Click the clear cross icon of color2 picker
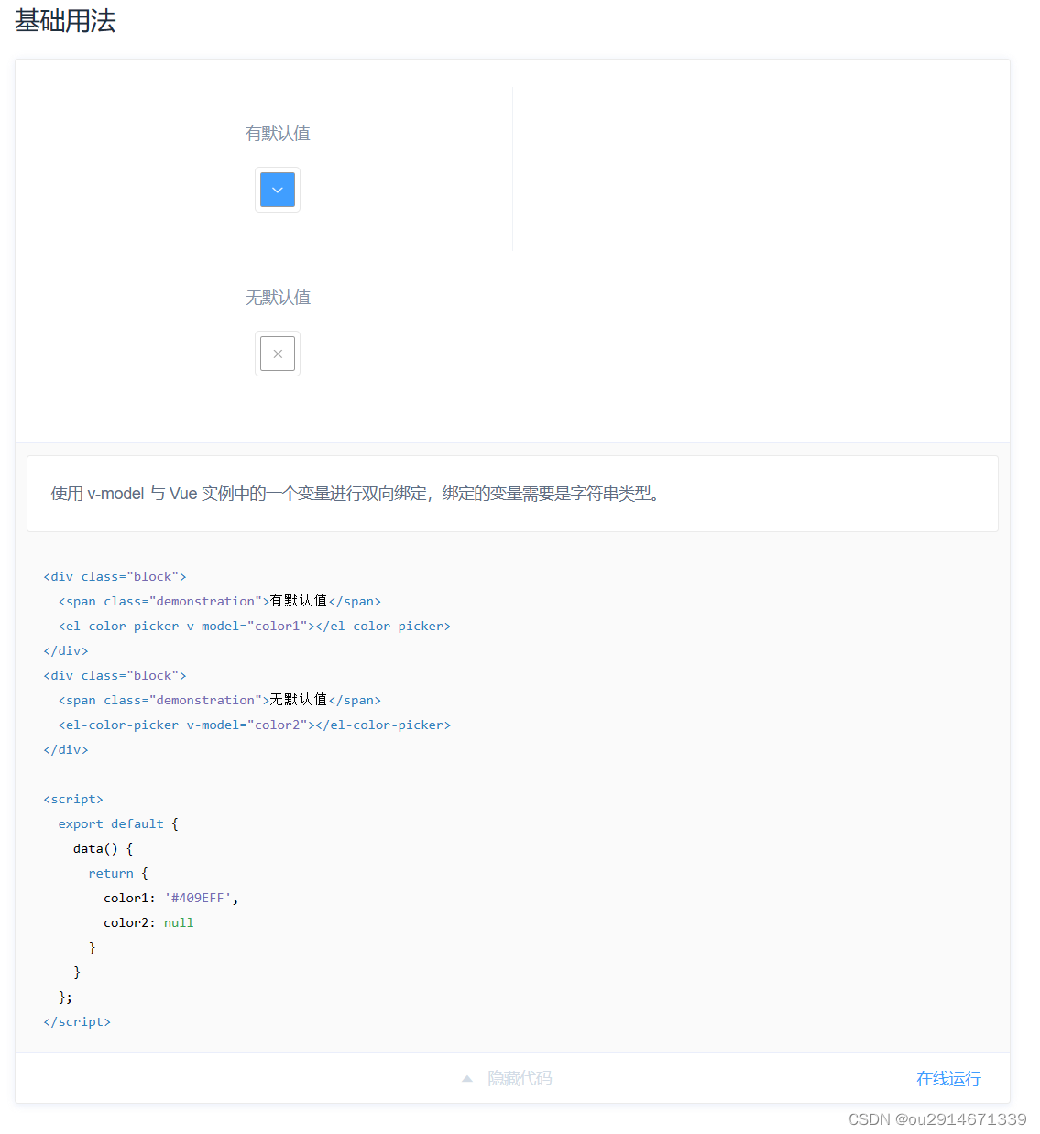The width and height of the screenshot is (1040, 1134). pos(277,354)
